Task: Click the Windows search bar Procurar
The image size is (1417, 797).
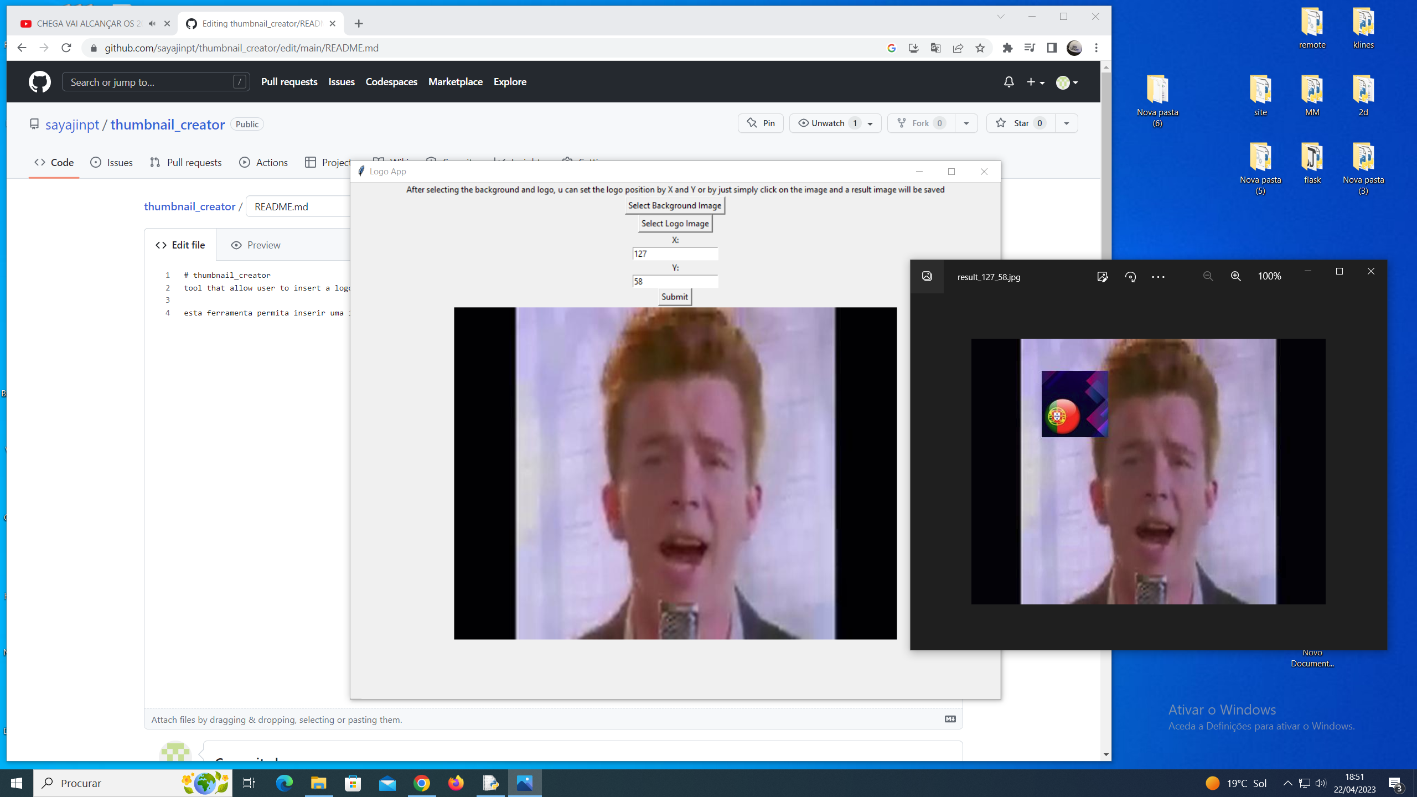Action: (133, 783)
